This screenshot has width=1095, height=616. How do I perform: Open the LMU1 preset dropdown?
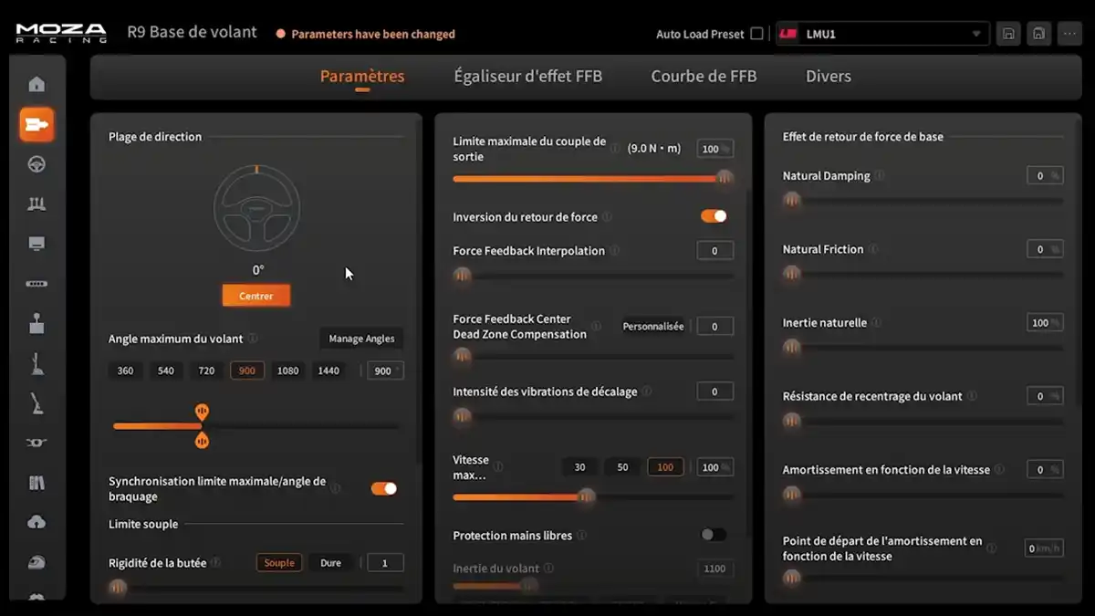[x=882, y=34]
